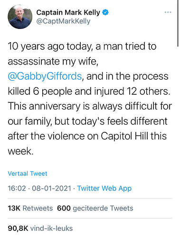Viewport: 180px width, 237px height.
Task: View the 90,8K vind-ik-leuks list
Action: (x=40, y=228)
